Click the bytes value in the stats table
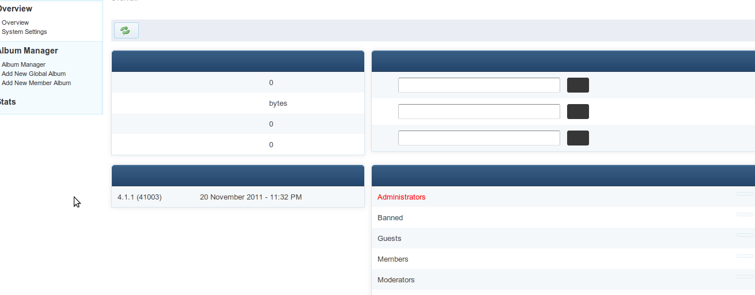The height and width of the screenshot is (295, 755). 278,104
